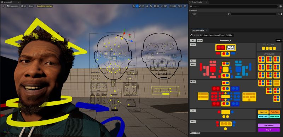Collapse the Multiple section expander
Screen dimensions: 283x137
[190, 11]
